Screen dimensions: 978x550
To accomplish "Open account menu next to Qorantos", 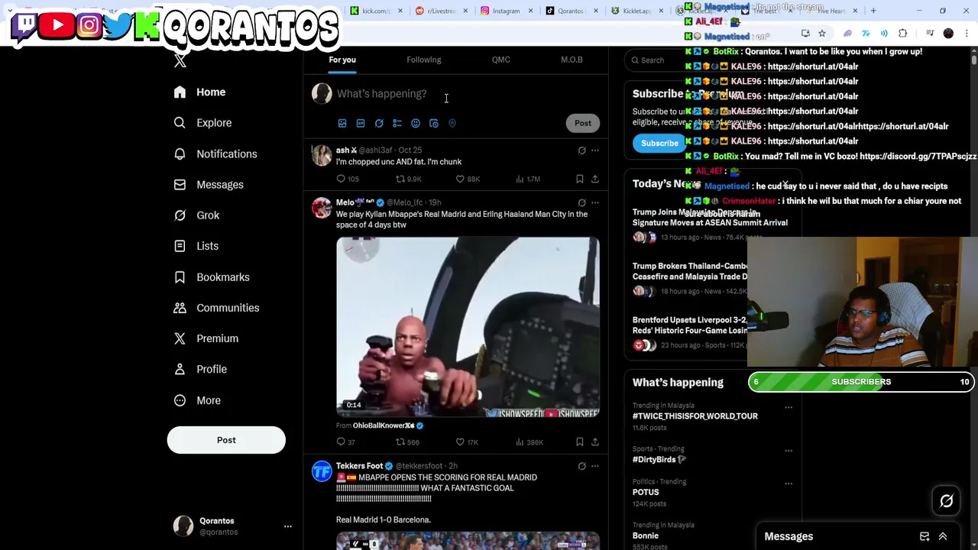I will click(288, 526).
